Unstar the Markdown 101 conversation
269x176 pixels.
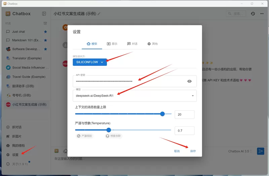(x=45, y=40)
